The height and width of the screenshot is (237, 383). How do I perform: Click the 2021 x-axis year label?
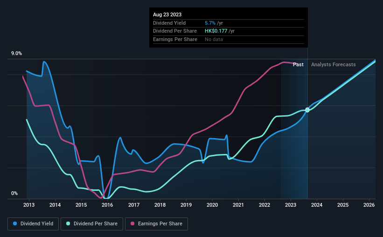click(238, 205)
